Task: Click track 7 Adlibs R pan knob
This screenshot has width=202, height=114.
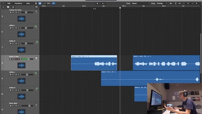Action: pos(36,42)
